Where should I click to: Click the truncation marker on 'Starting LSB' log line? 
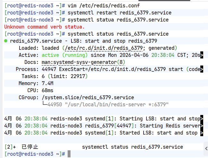(x=202, y=119)
